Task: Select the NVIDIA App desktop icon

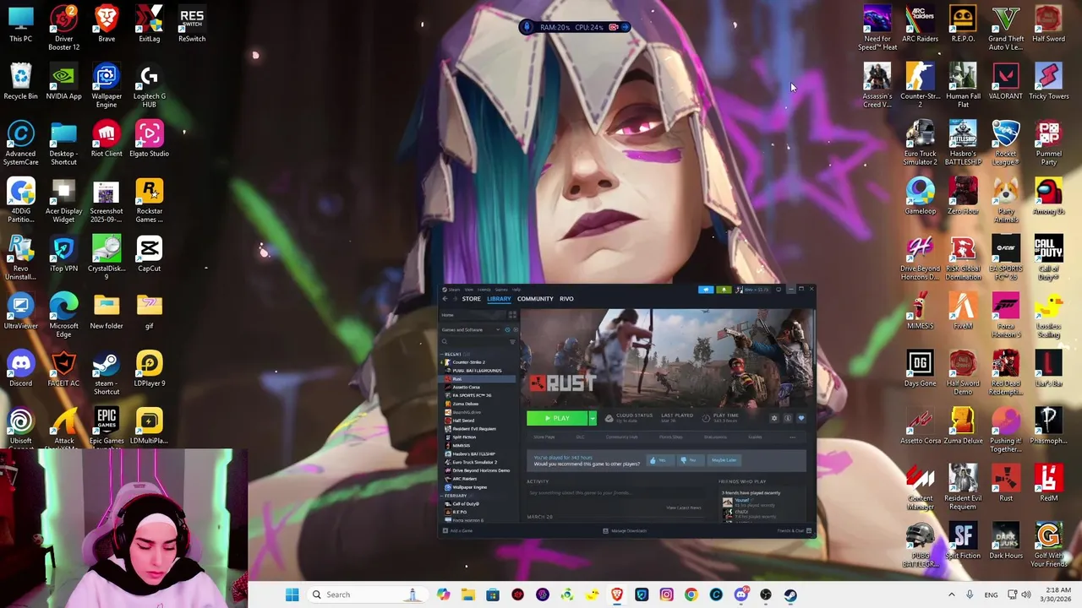Action: coord(63,82)
